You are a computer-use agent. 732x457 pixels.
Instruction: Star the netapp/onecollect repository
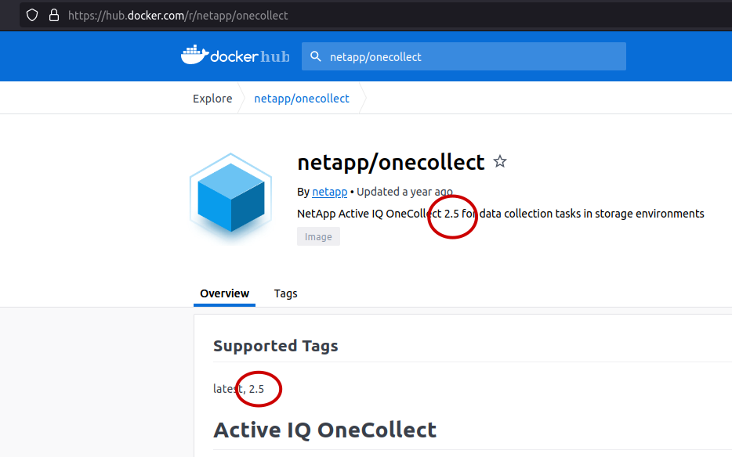click(x=500, y=162)
